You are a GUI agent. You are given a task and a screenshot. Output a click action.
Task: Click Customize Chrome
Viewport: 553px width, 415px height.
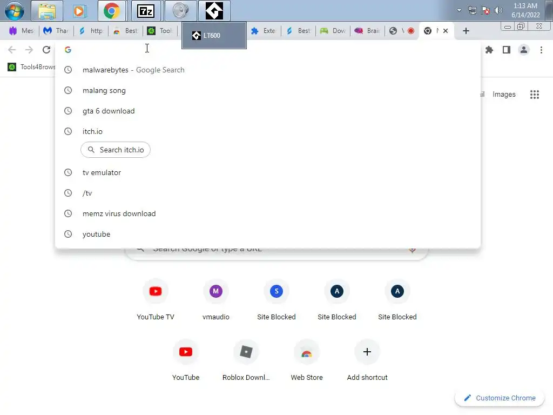(500, 398)
